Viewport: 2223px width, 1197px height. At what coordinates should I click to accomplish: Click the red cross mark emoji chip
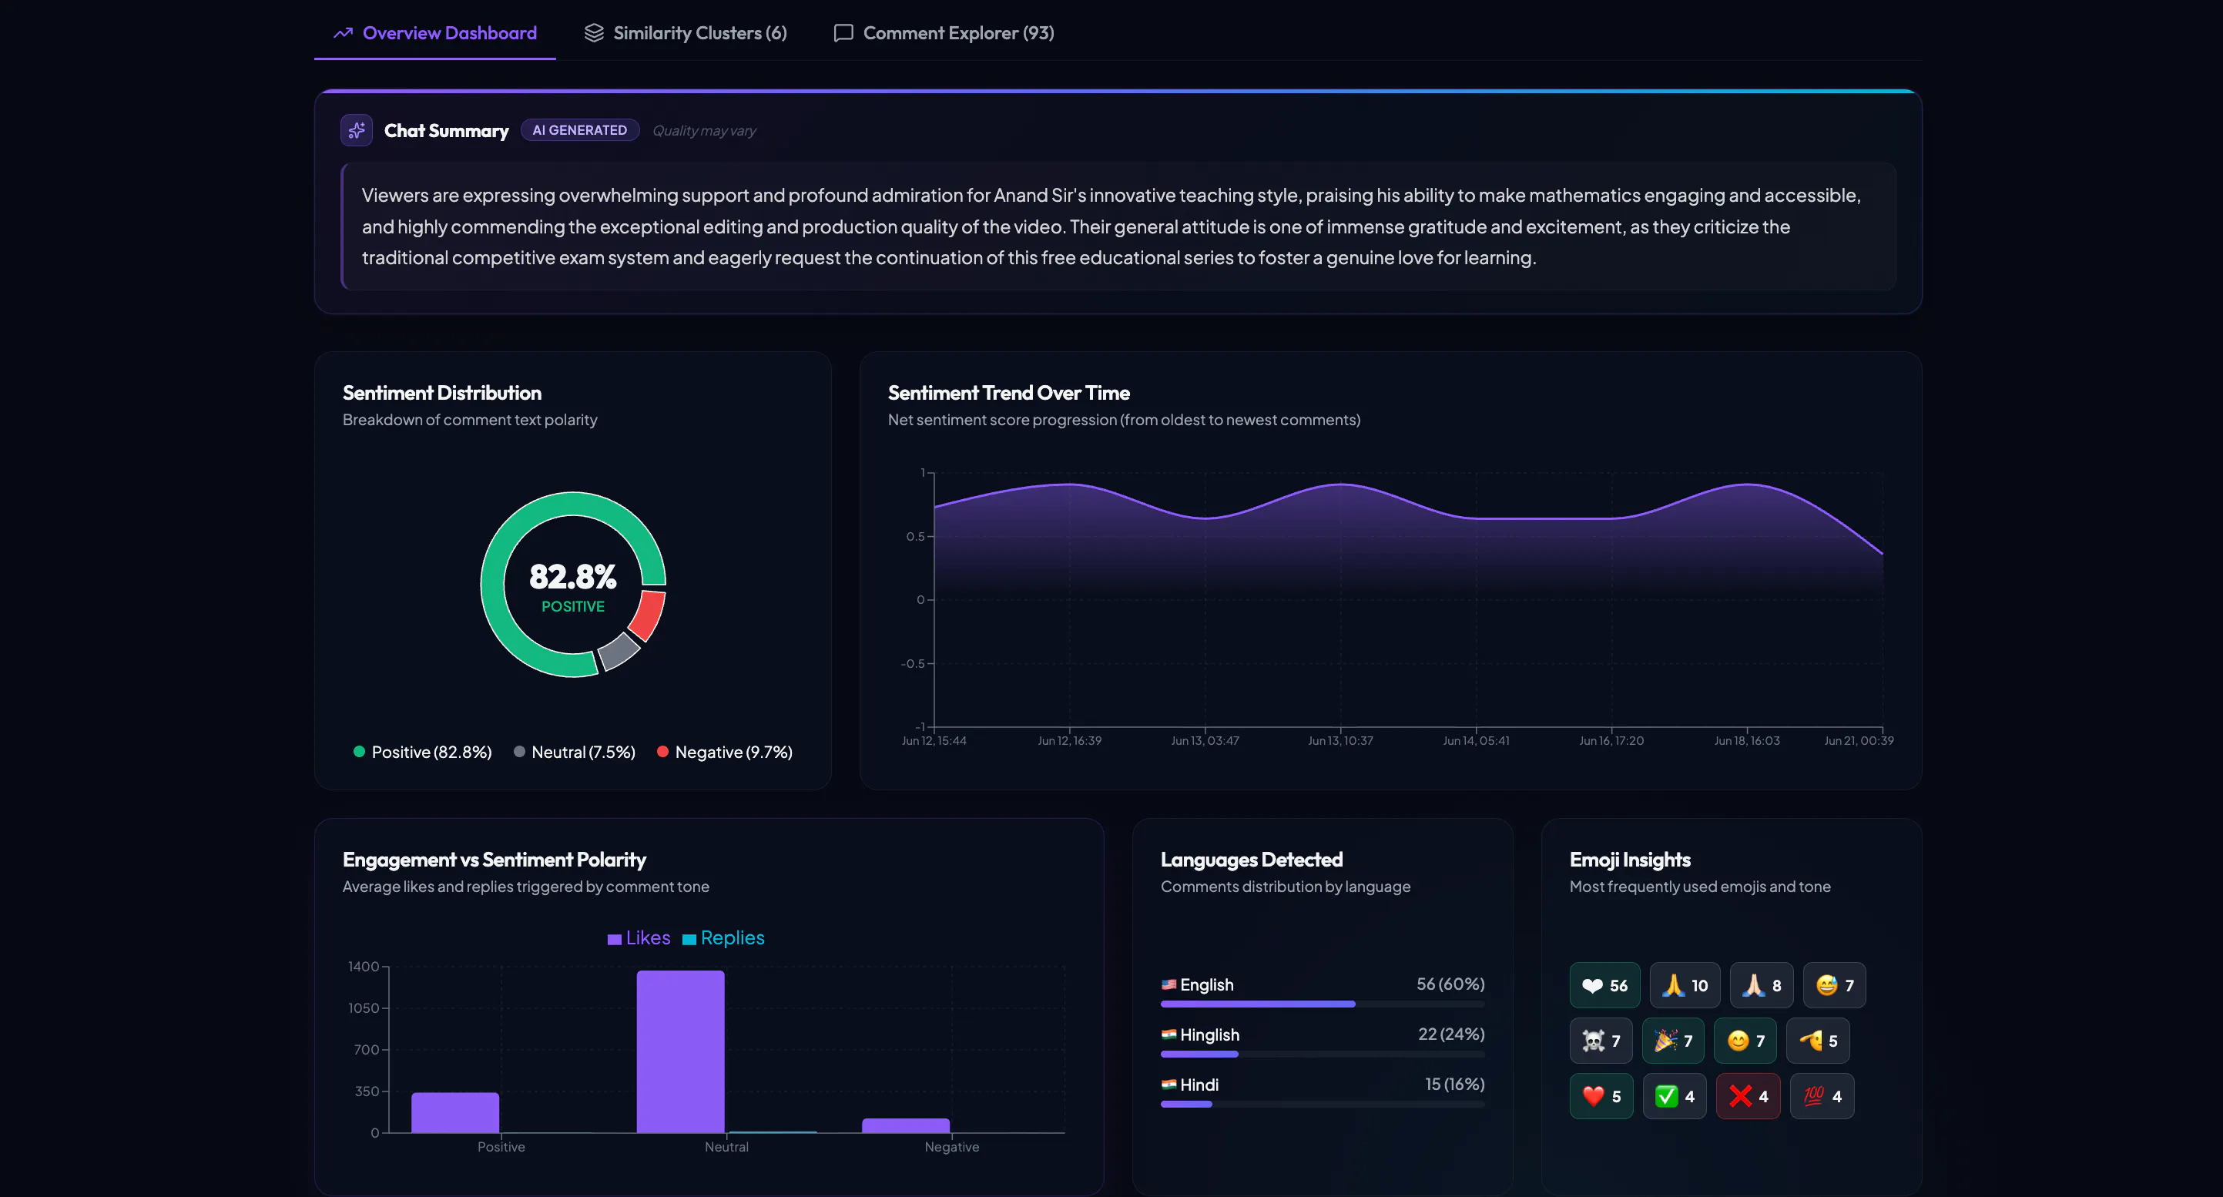tap(1749, 1096)
